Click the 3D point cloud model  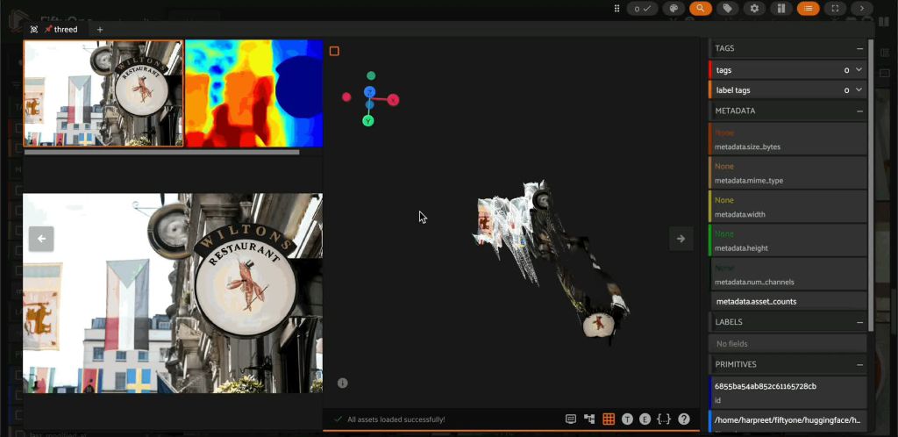tap(551, 261)
